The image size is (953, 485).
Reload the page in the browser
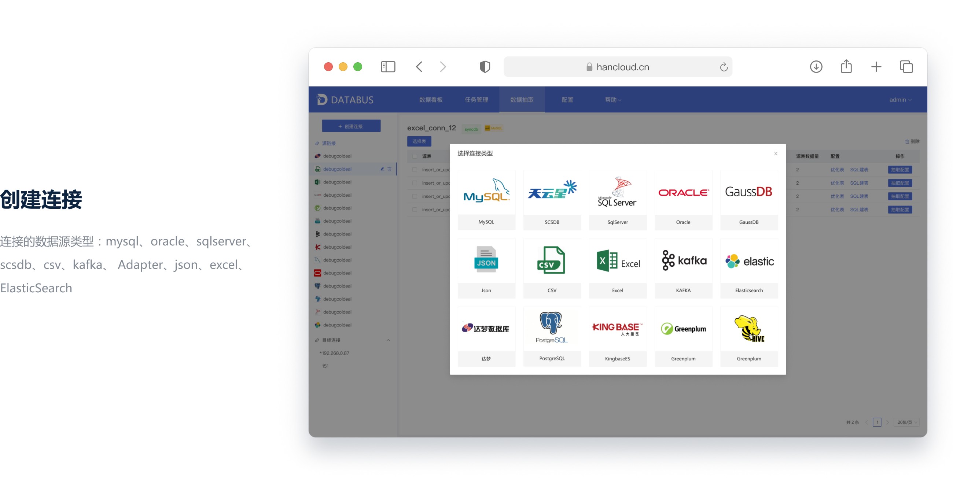[x=724, y=67]
